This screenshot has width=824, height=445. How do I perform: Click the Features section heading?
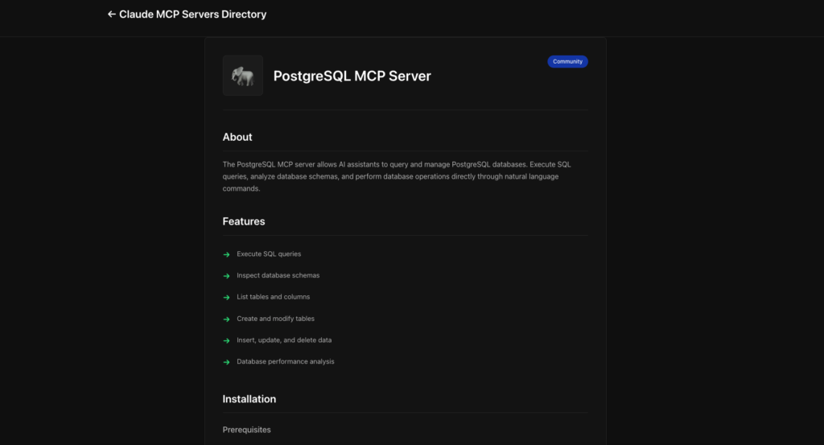pyautogui.click(x=244, y=221)
